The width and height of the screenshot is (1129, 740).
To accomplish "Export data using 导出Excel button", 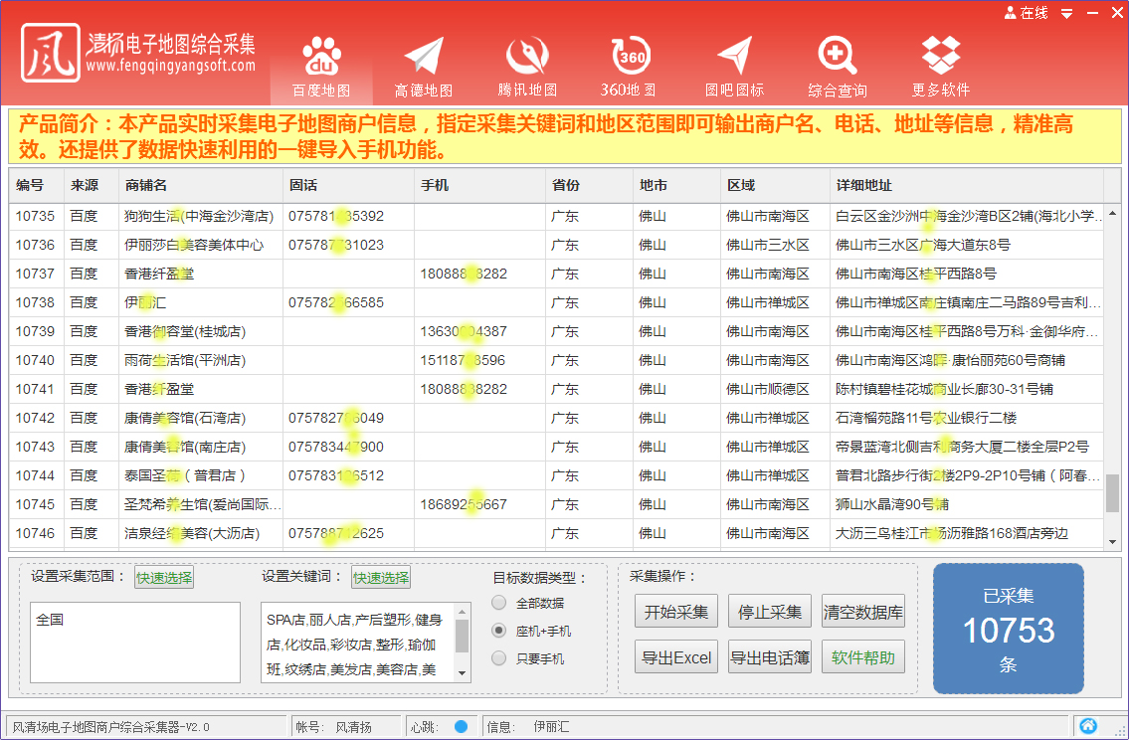I will click(675, 656).
